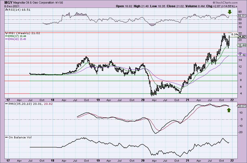Select the EMA(43) 15.49 legend text

(17, 39)
